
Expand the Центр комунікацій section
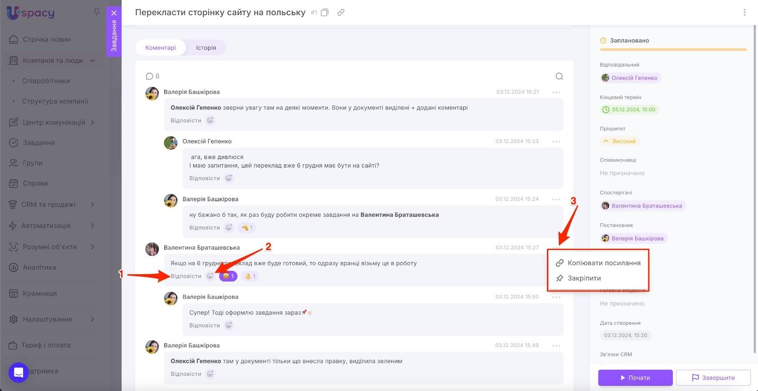93,122
